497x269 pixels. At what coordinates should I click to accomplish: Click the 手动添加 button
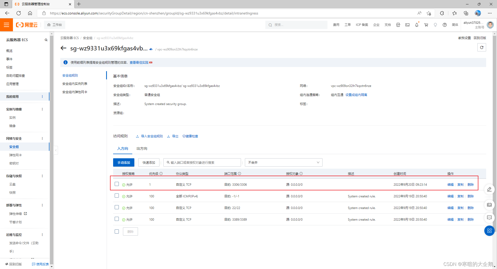[x=124, y=162]
